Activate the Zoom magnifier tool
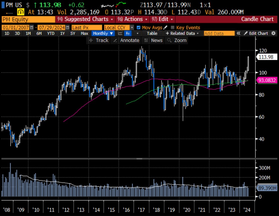 coord(177,40)
